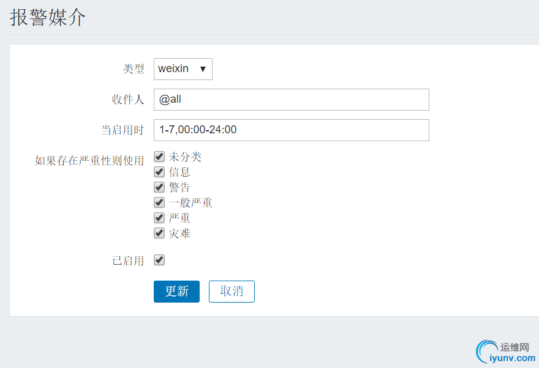
Task: Click the 更新 button
Action: point(176,292)
